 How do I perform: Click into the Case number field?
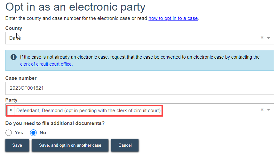[139, 88]
